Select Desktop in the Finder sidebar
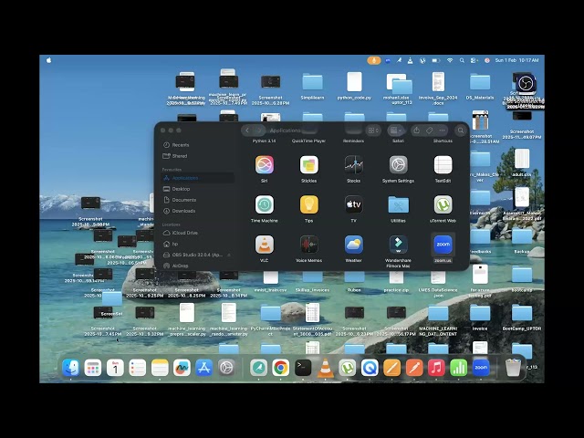584x438 pixels. coord(182,189)
